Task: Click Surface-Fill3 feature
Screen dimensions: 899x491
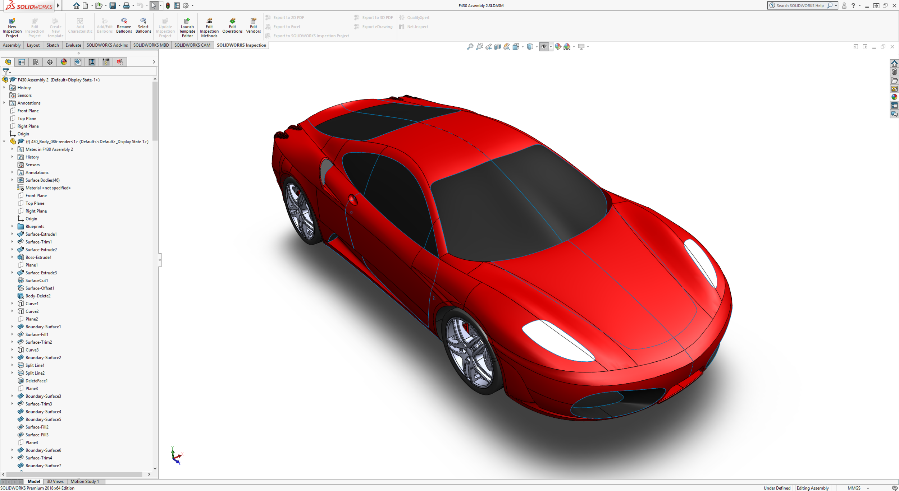Action: click(37, 435)
